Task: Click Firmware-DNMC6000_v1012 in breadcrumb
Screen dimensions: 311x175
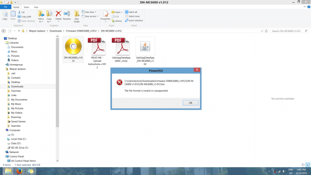Action: coord(81,31)
